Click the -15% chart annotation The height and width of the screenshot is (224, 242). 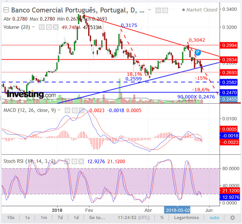pos(201,78)
